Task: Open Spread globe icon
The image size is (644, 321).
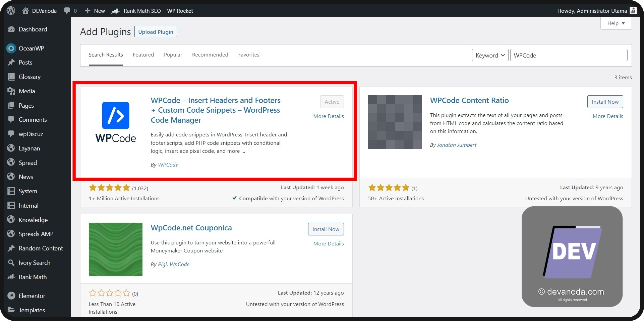Action: click(x=11, y=163)
